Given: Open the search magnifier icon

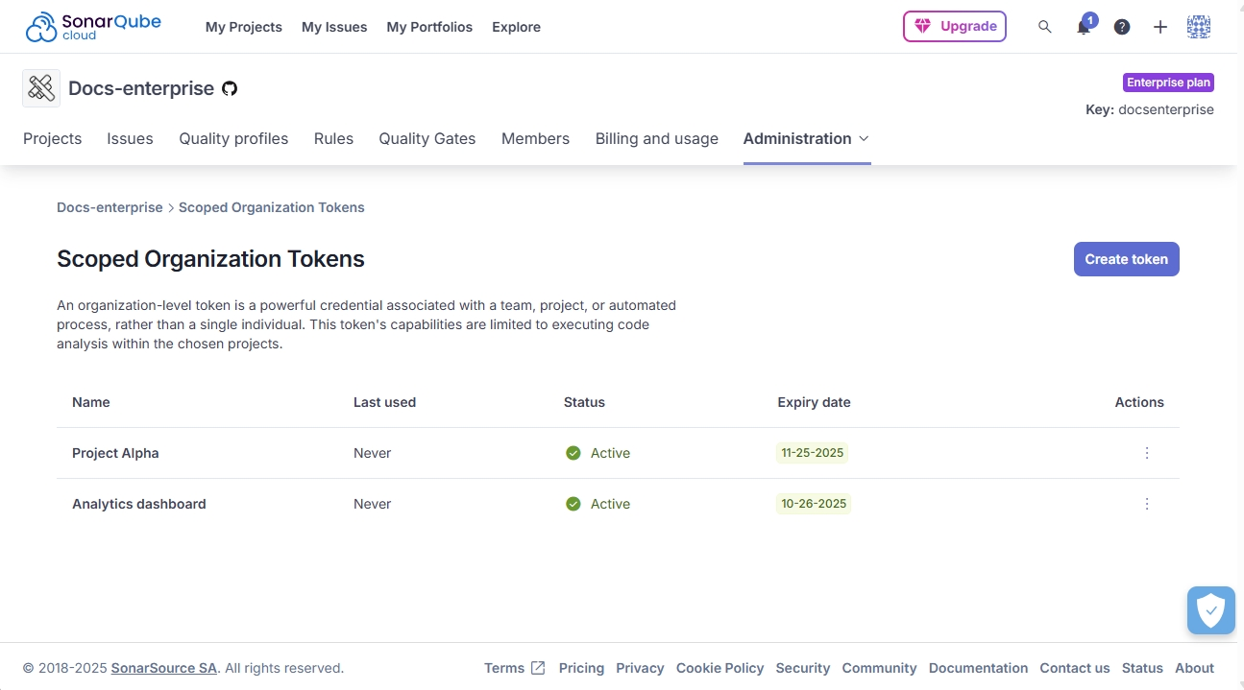Looking at the screenshot, I should click(x=1045, y=27).
